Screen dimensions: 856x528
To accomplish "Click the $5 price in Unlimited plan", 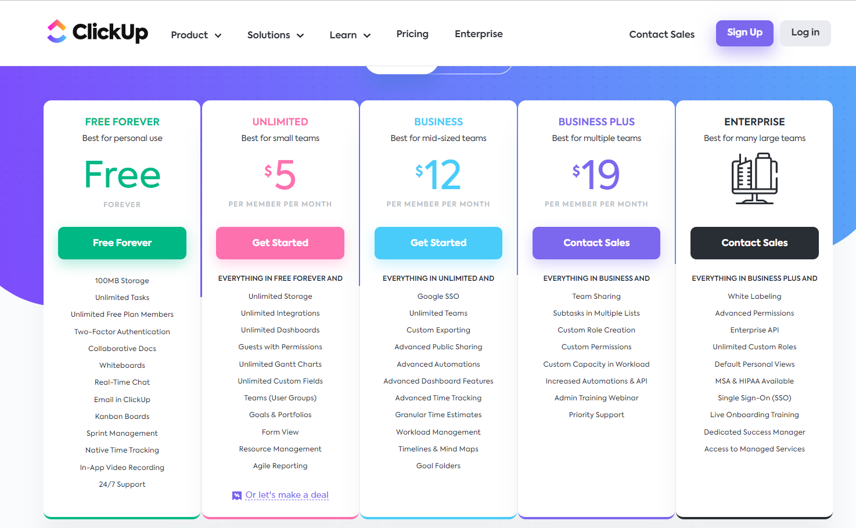I will 280,175.
